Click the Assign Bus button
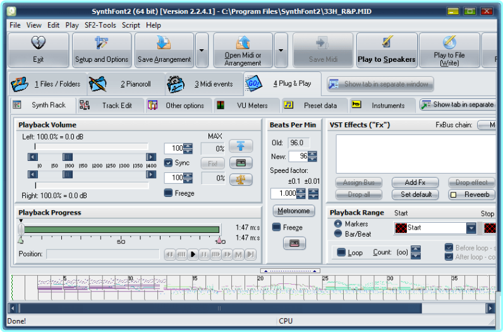This screenshot has height=332, width=503. tap(359, 182)
